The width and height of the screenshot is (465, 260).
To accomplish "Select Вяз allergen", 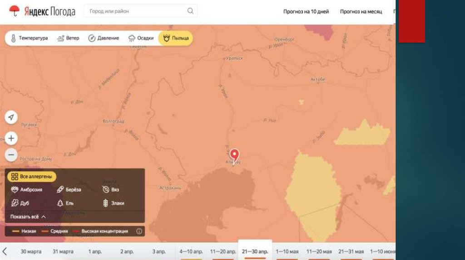I will coord(110,190).
